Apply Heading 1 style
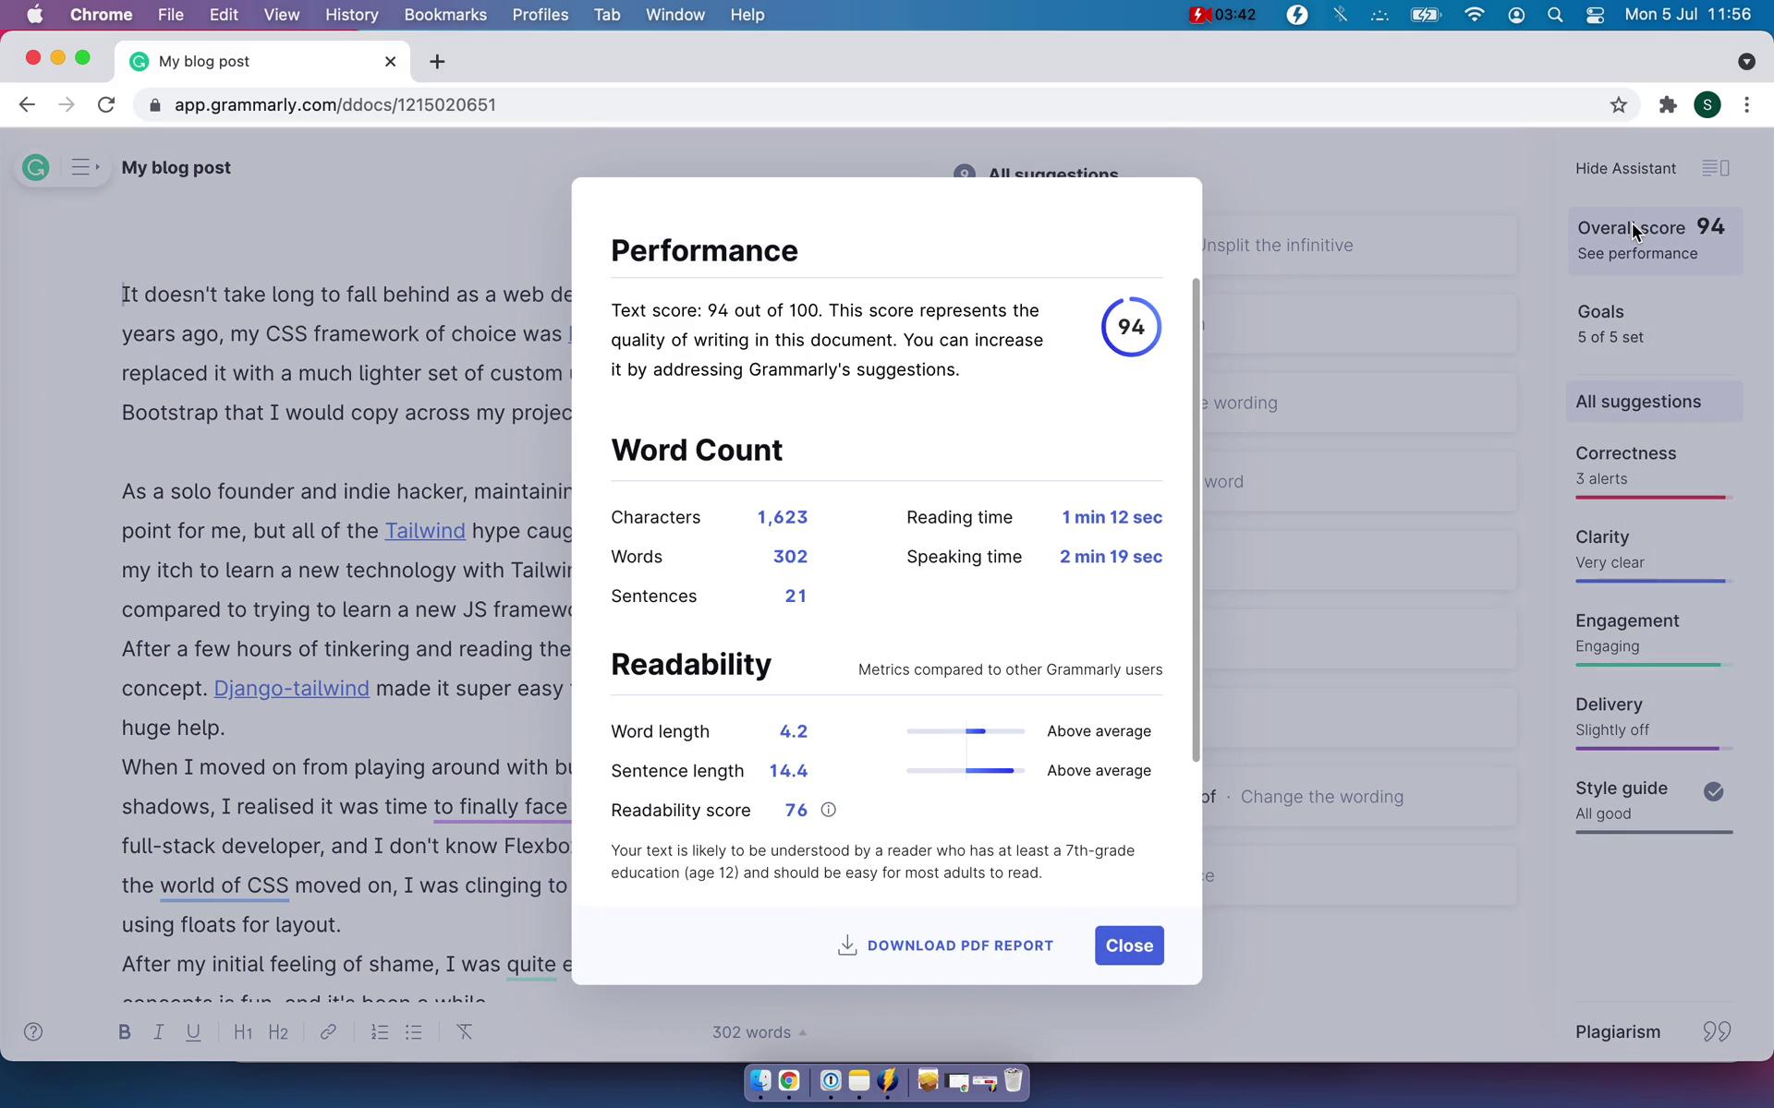The width and height of the screenshot is (1774, 1108). point(243,1032)
